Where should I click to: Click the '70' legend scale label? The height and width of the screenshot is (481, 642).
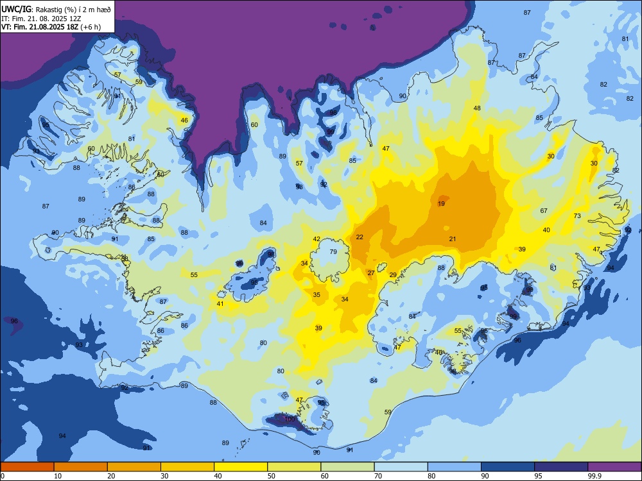[378, 476]
